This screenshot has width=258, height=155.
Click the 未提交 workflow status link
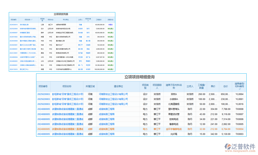coord(110,25)
